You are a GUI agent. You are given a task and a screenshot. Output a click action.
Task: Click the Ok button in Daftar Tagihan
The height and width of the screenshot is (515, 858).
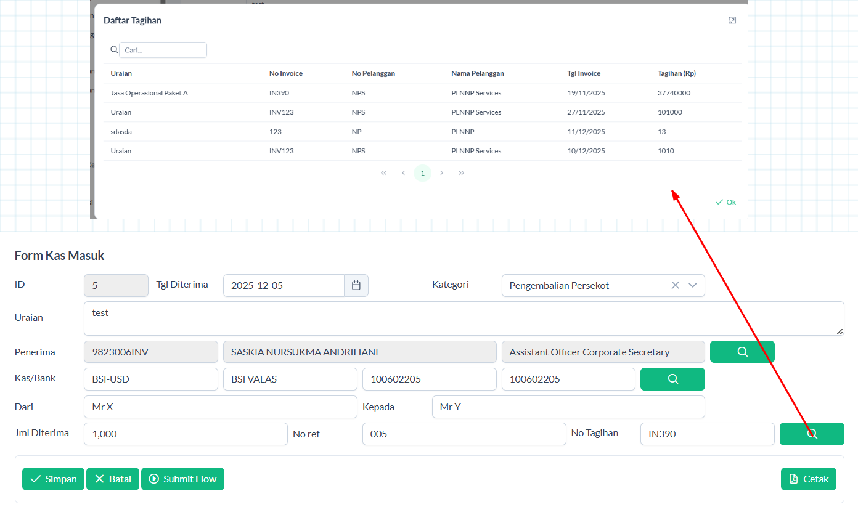725,202
